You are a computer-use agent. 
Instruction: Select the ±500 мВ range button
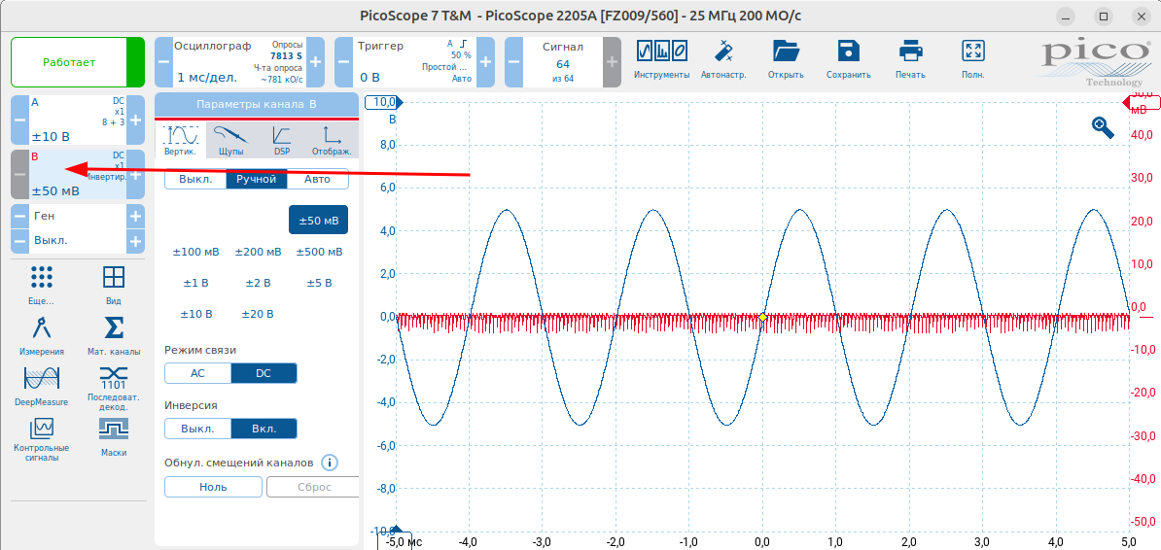pos(318,252)
